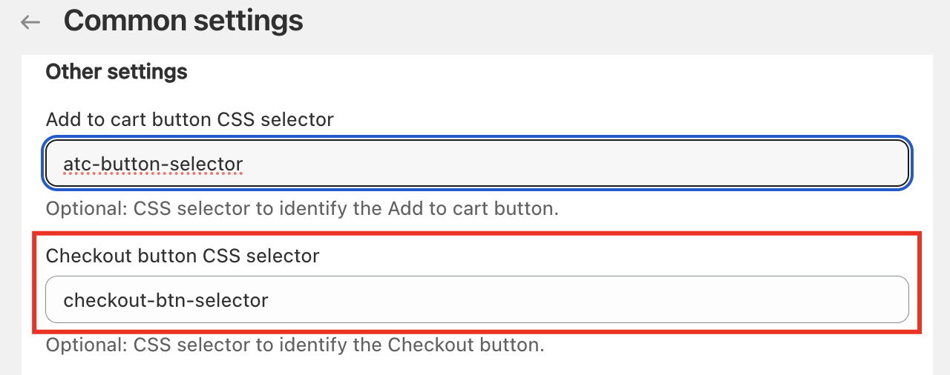Place cursor right after the checkout-btn-selector value
950x375 pixels.
point(269,300)
